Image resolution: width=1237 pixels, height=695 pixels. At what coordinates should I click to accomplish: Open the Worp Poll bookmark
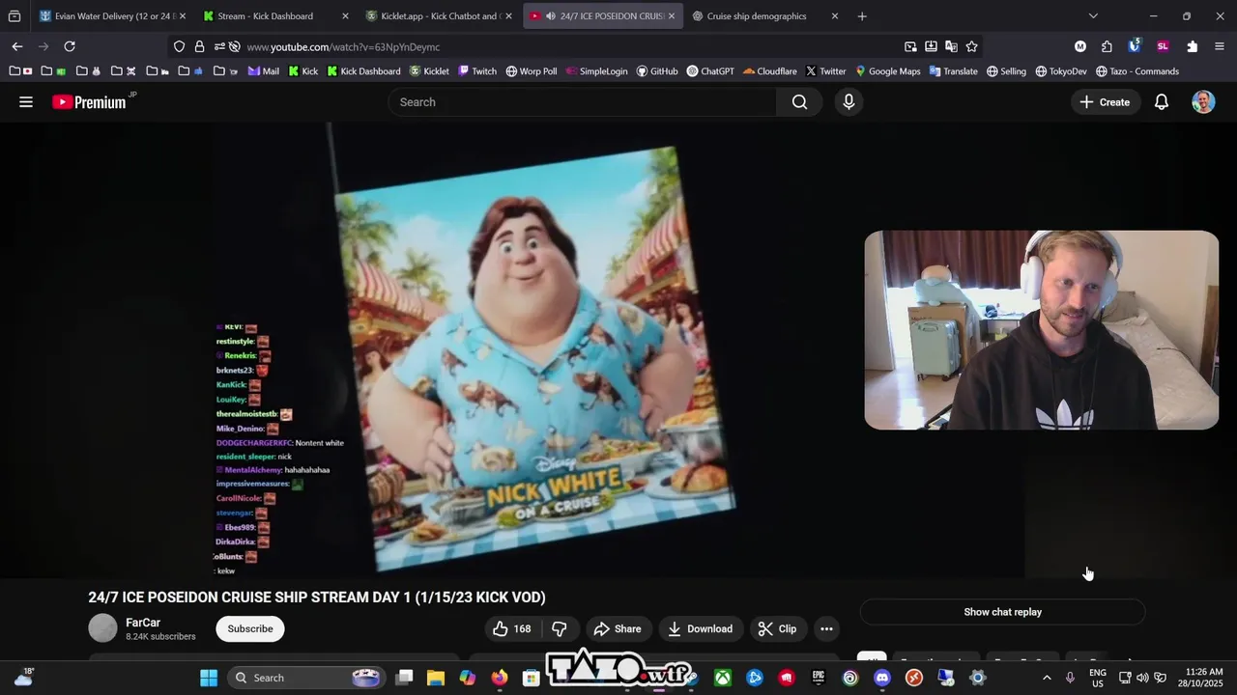click(x=532, y=71)
